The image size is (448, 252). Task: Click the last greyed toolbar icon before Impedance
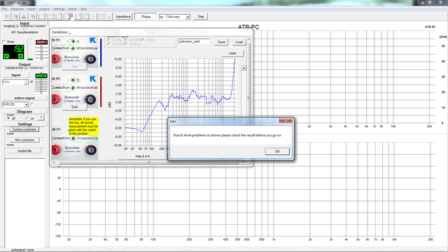click(x=109, y=17)
